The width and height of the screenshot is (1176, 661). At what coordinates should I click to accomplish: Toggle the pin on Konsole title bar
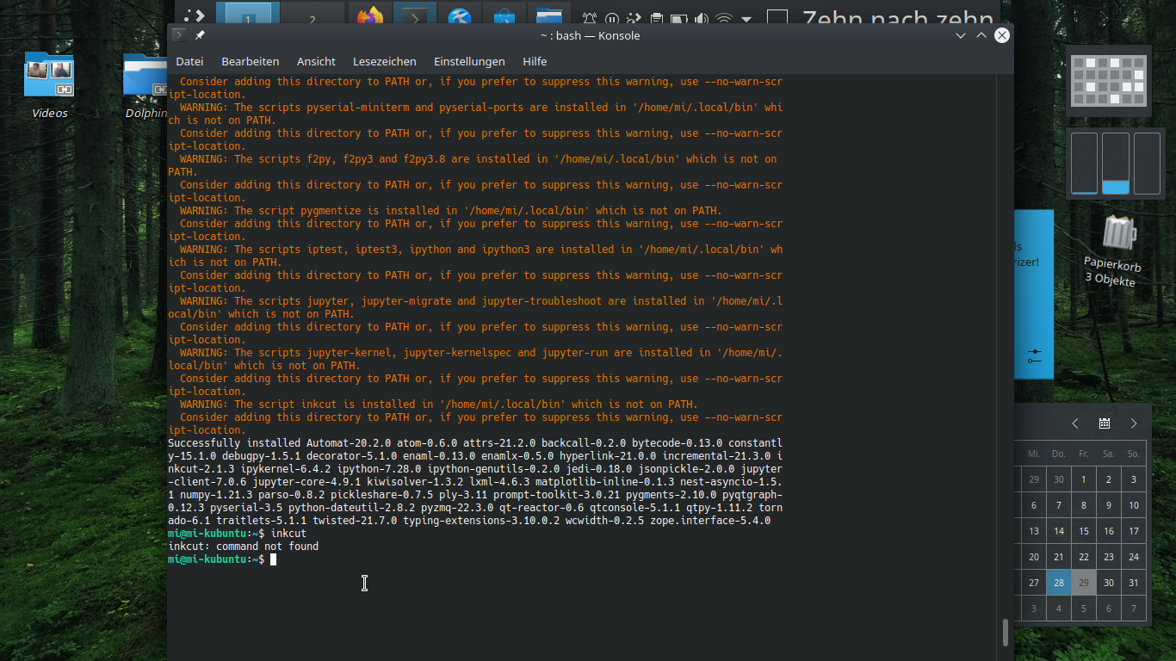[200, 35]
